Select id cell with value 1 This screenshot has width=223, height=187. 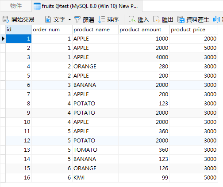pyautogui.click(x=19, y=39)
